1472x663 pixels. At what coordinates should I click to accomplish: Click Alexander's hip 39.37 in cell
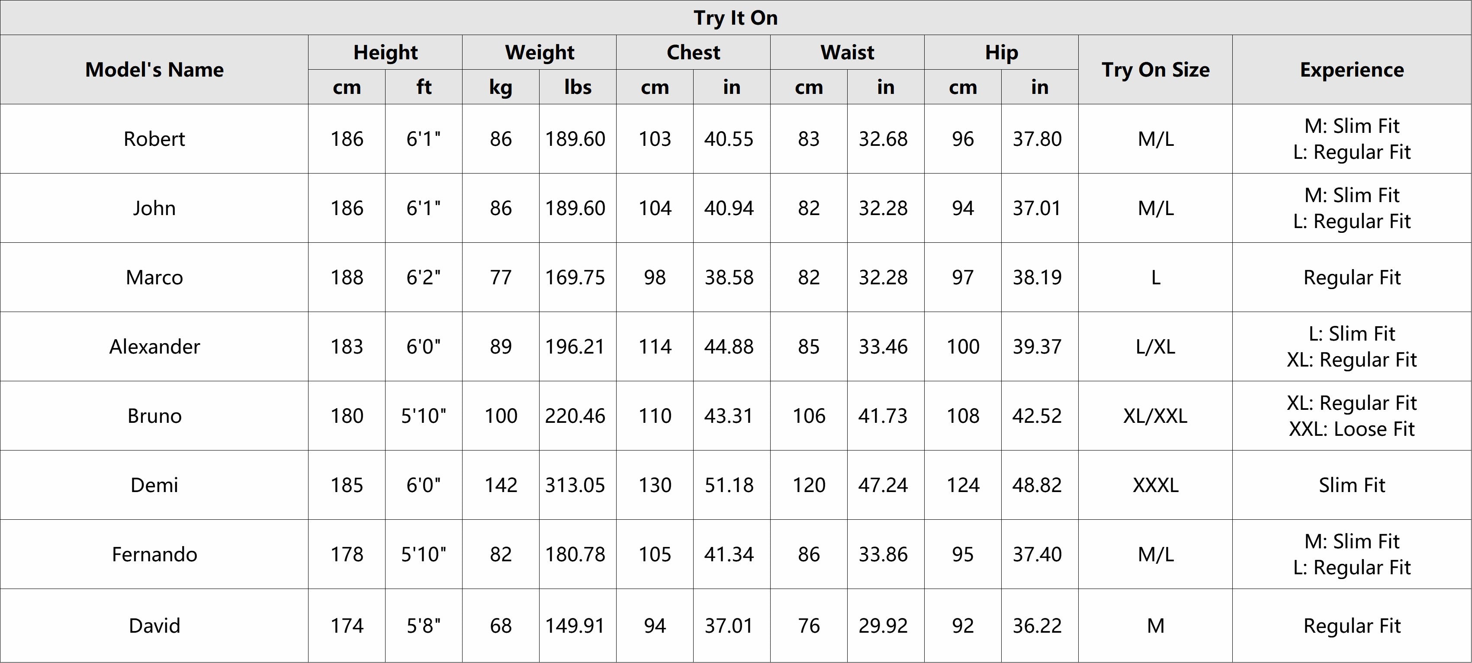pyautogui.click(x=1037, y=346)
